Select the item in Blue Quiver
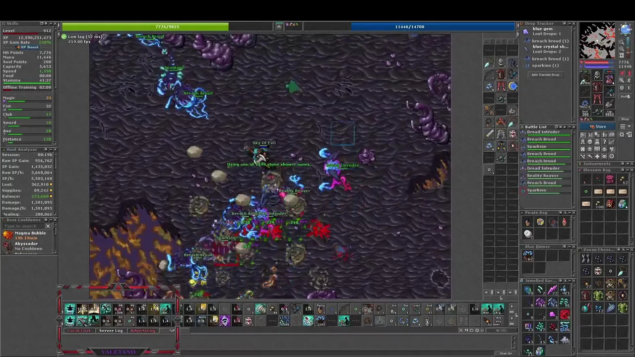This screenshot has width=635, height=357. [528, 256]
